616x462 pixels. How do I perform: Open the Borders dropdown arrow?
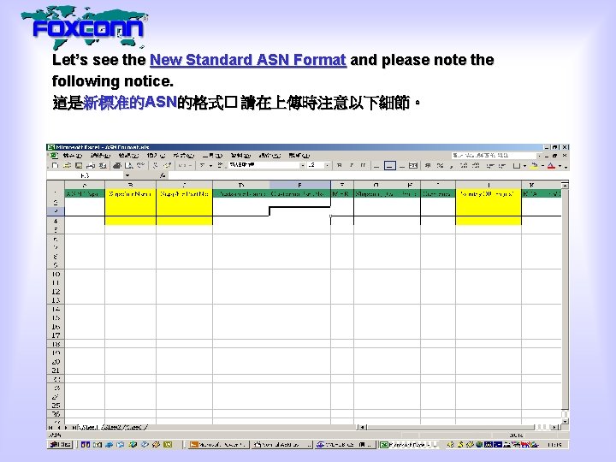point(524,166)
